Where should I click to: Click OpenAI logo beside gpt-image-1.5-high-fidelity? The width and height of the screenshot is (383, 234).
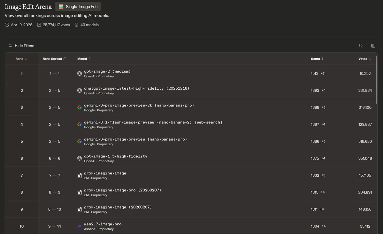pos(79,158)
